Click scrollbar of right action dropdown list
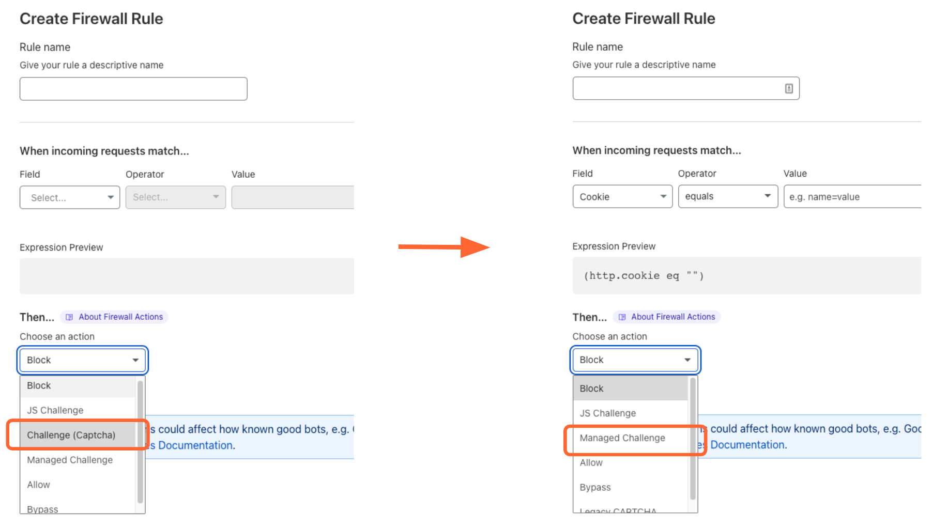The width and height of the screenshot is (948, 529). (x=693, y=439)
